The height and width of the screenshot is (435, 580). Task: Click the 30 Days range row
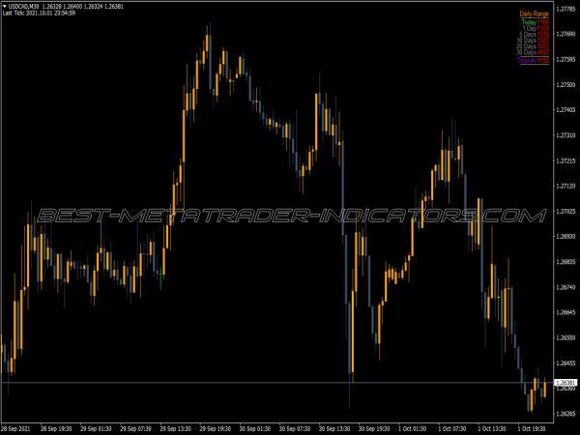pos(535,59)
